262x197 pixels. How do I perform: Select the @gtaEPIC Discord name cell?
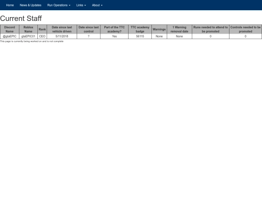[x=10, y=36]
